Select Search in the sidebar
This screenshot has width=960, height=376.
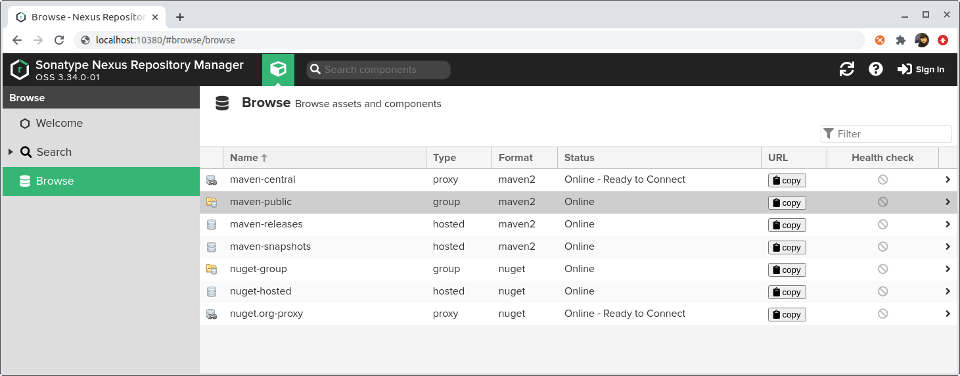click(x=101, y=152)
